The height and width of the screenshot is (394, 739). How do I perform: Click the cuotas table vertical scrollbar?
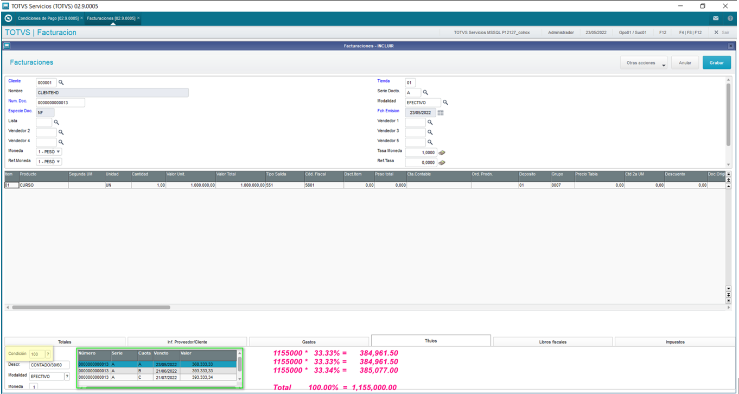pos(239,364)
